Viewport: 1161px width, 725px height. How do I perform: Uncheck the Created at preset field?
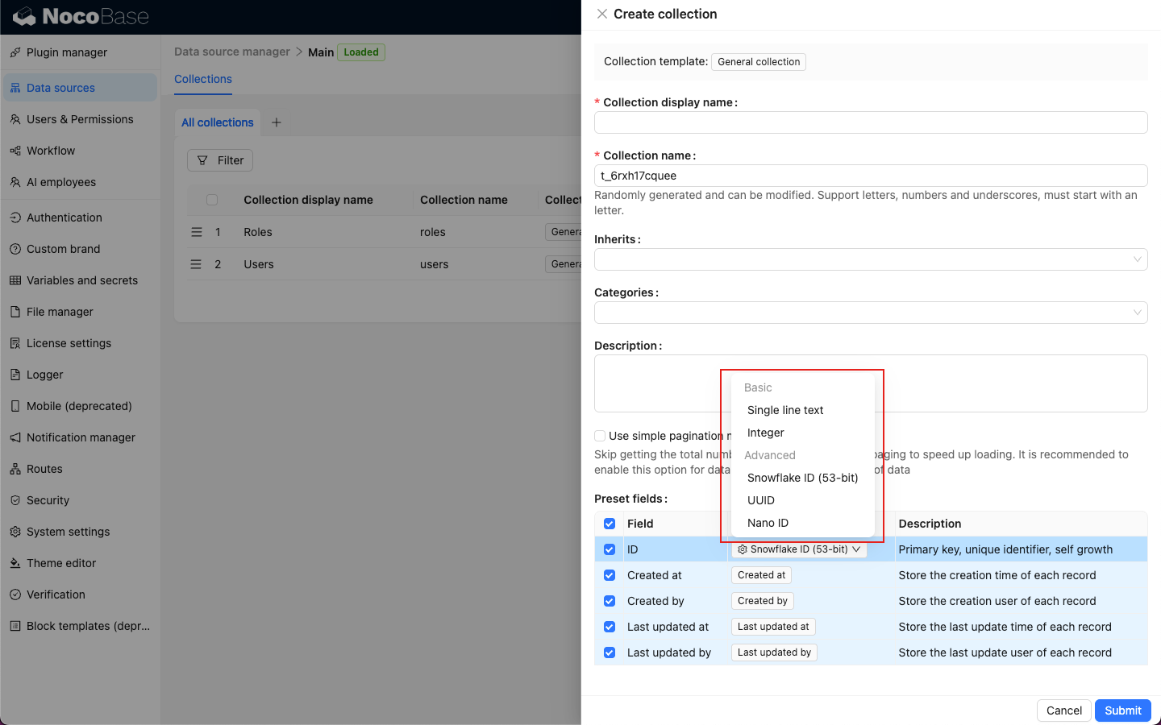coord(610,575)
